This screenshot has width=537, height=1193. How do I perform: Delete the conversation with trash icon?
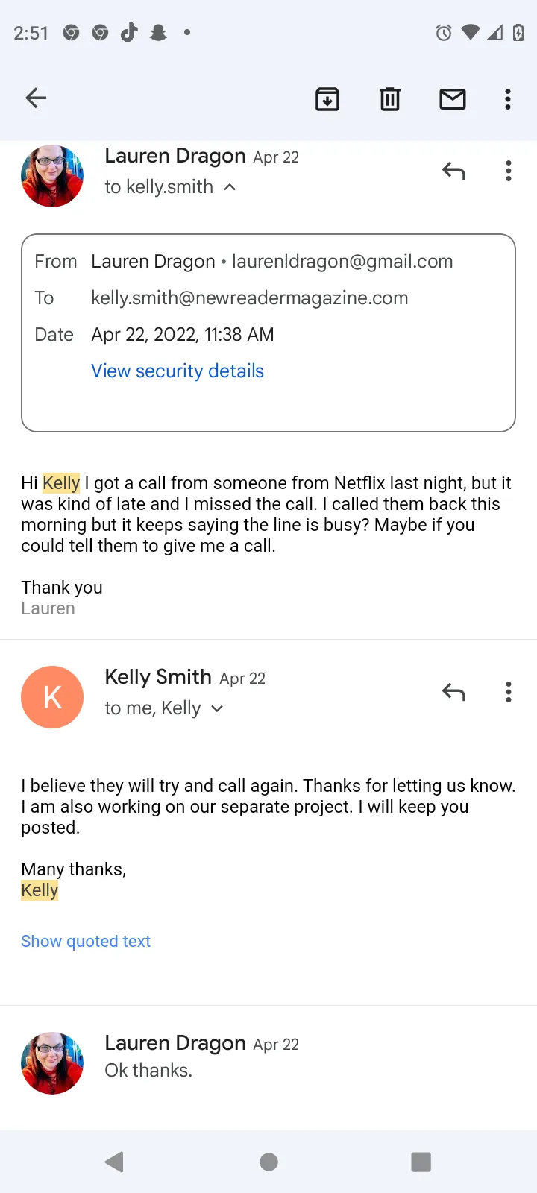point(390,98)
